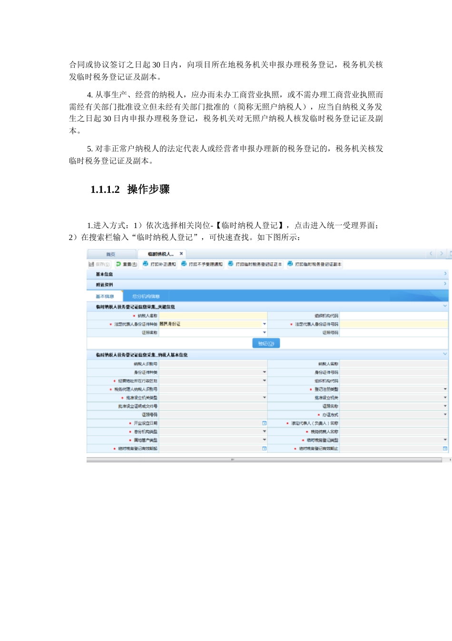Expand the 基本信息 panel chevron
The image size is (452, 641).
pos(445,274)
